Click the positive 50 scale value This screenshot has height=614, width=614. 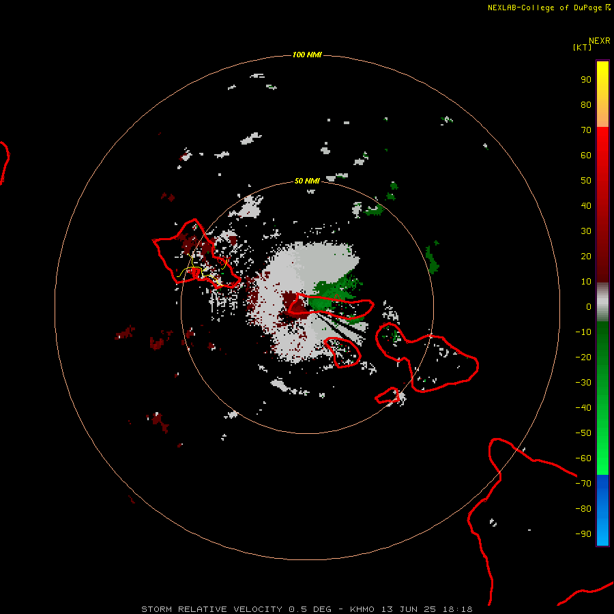(x=586, y=181)
